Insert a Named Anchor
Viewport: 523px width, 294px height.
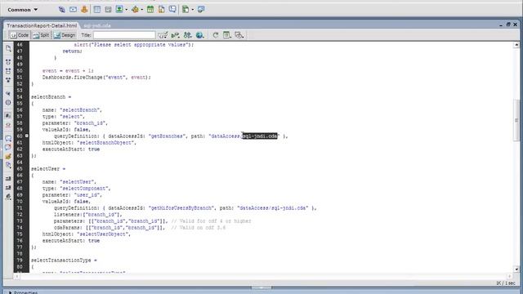point(84,9)
